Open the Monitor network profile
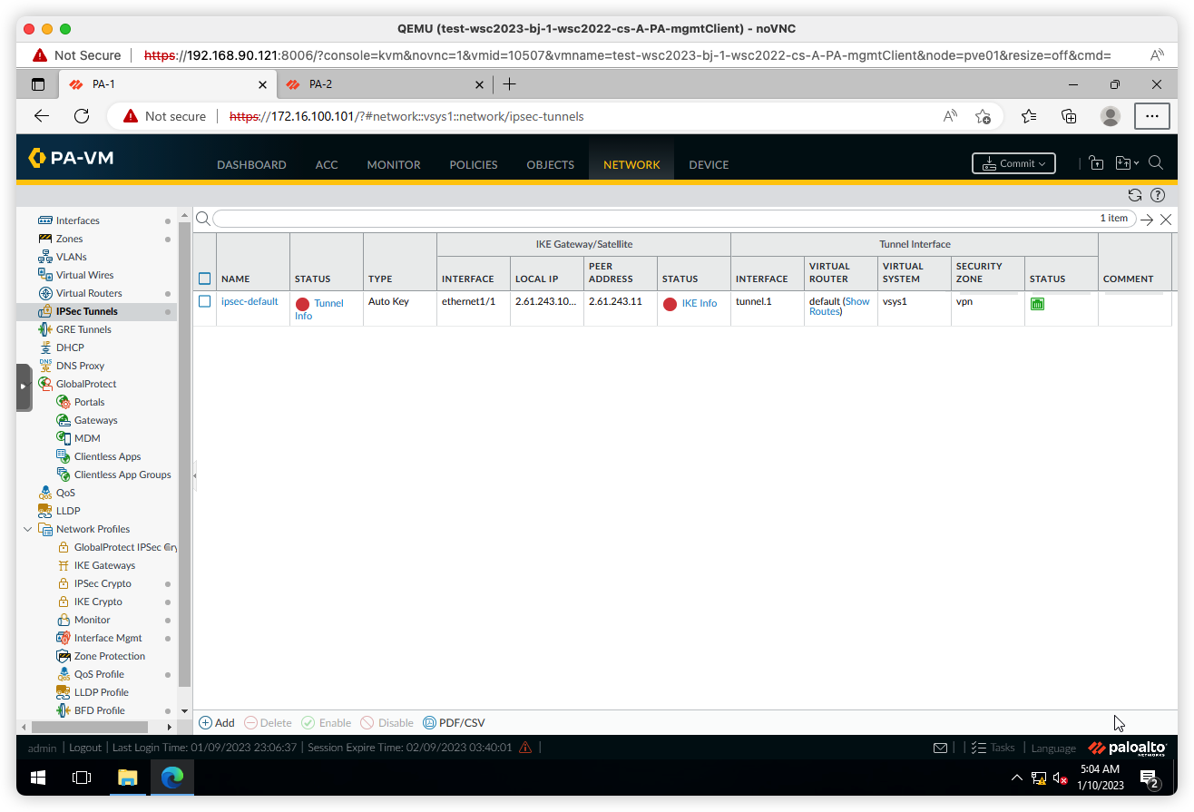The image size is (1194, 812). coord(92,620)
